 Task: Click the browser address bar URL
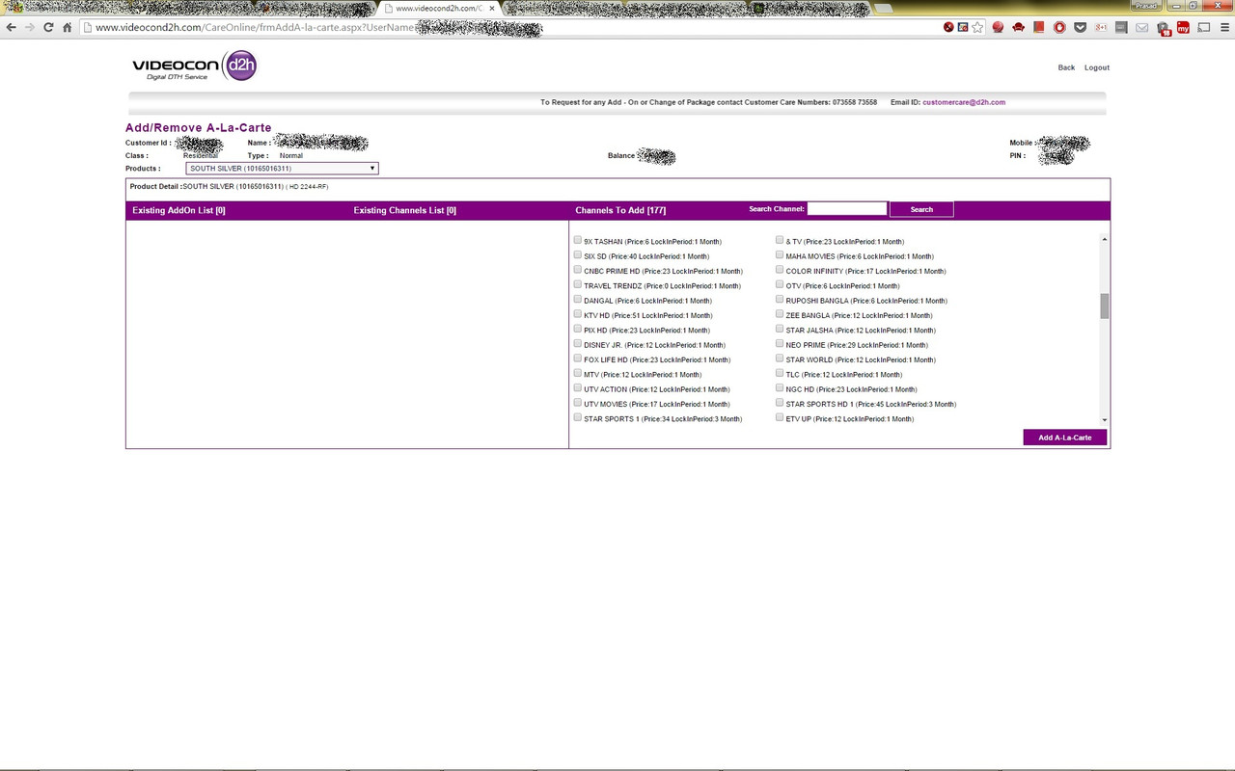point(318,27)
